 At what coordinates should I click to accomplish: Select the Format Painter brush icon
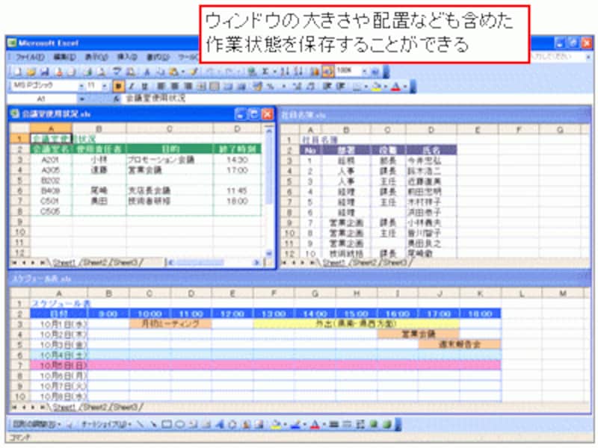pos(194,71)
